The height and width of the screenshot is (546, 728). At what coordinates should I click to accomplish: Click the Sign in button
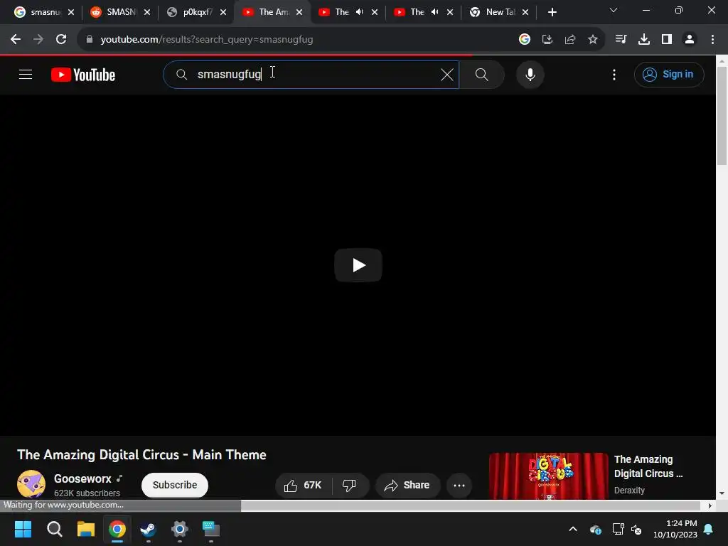coord(668,74)
